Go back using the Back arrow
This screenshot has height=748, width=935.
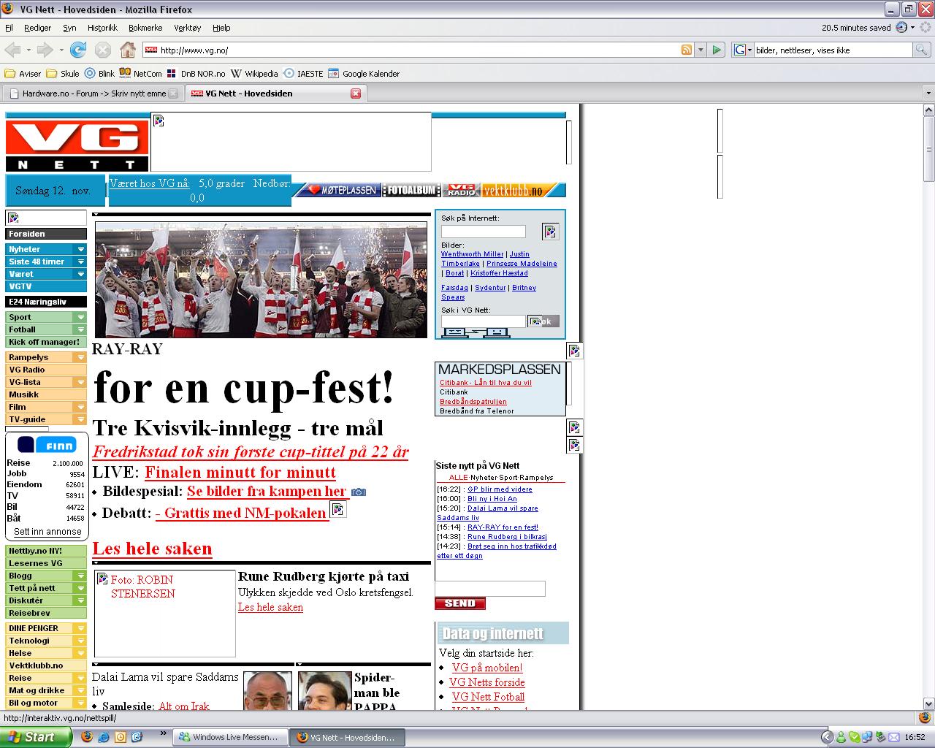click(x=12, y=50)
